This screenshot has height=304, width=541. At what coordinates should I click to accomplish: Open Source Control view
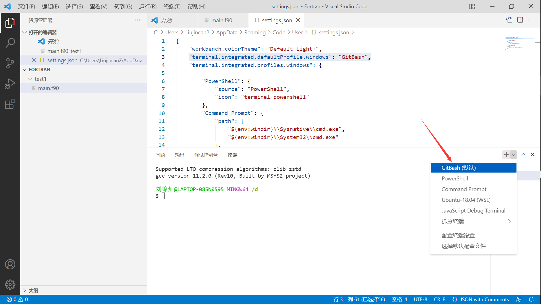10,63
